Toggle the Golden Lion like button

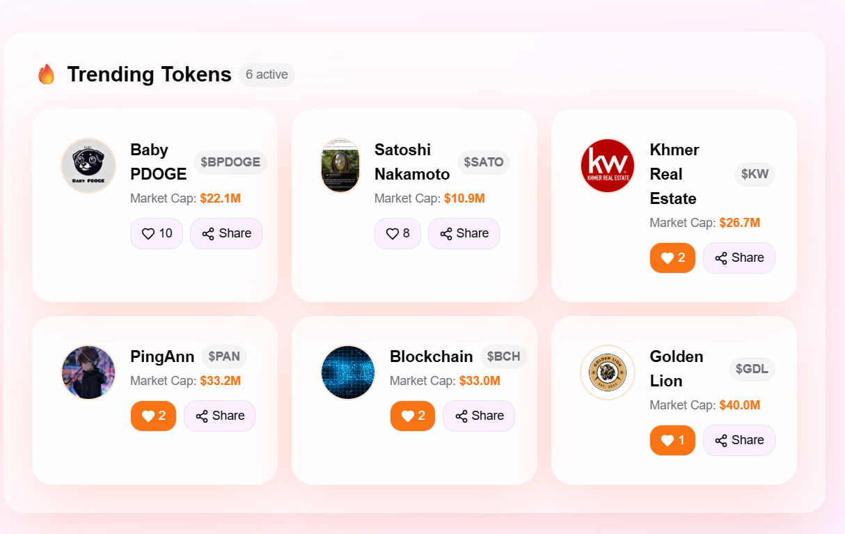672,440
